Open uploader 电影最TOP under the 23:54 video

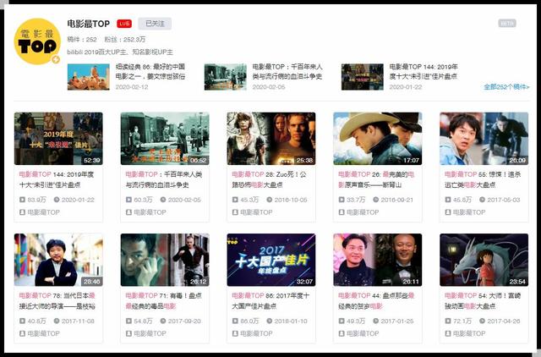(x=469, y=333)
